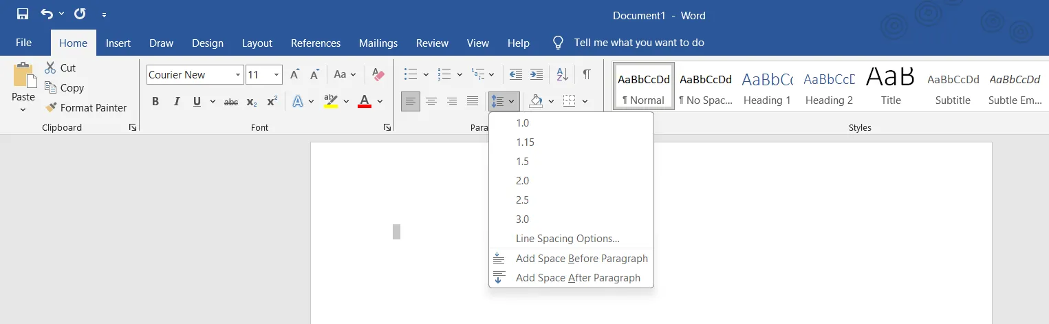Open Line Spacing Options
This screenshot has width=1049, height=324.
pyautogui.click(x=571, y=238)
